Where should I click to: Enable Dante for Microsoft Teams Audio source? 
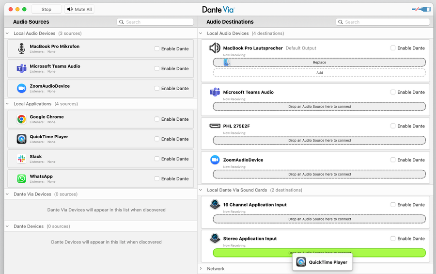coord(157,68)
